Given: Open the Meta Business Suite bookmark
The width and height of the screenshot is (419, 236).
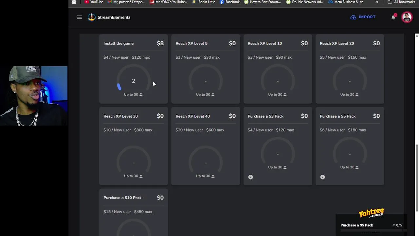Looking at the screenshot, I should (346, 2).
